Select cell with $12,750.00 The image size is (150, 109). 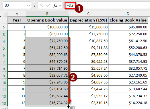tap(88, 34)
